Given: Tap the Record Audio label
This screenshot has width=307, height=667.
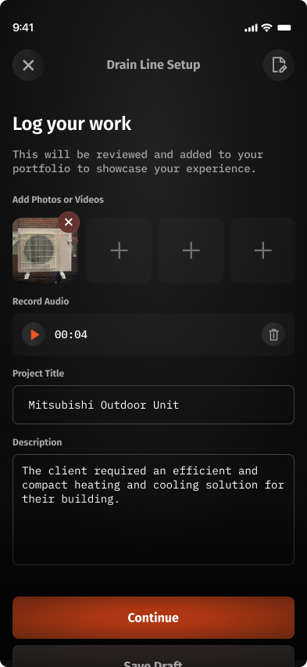Looking at the screenshot, I should pyautogui.click(x=41, y=301).
